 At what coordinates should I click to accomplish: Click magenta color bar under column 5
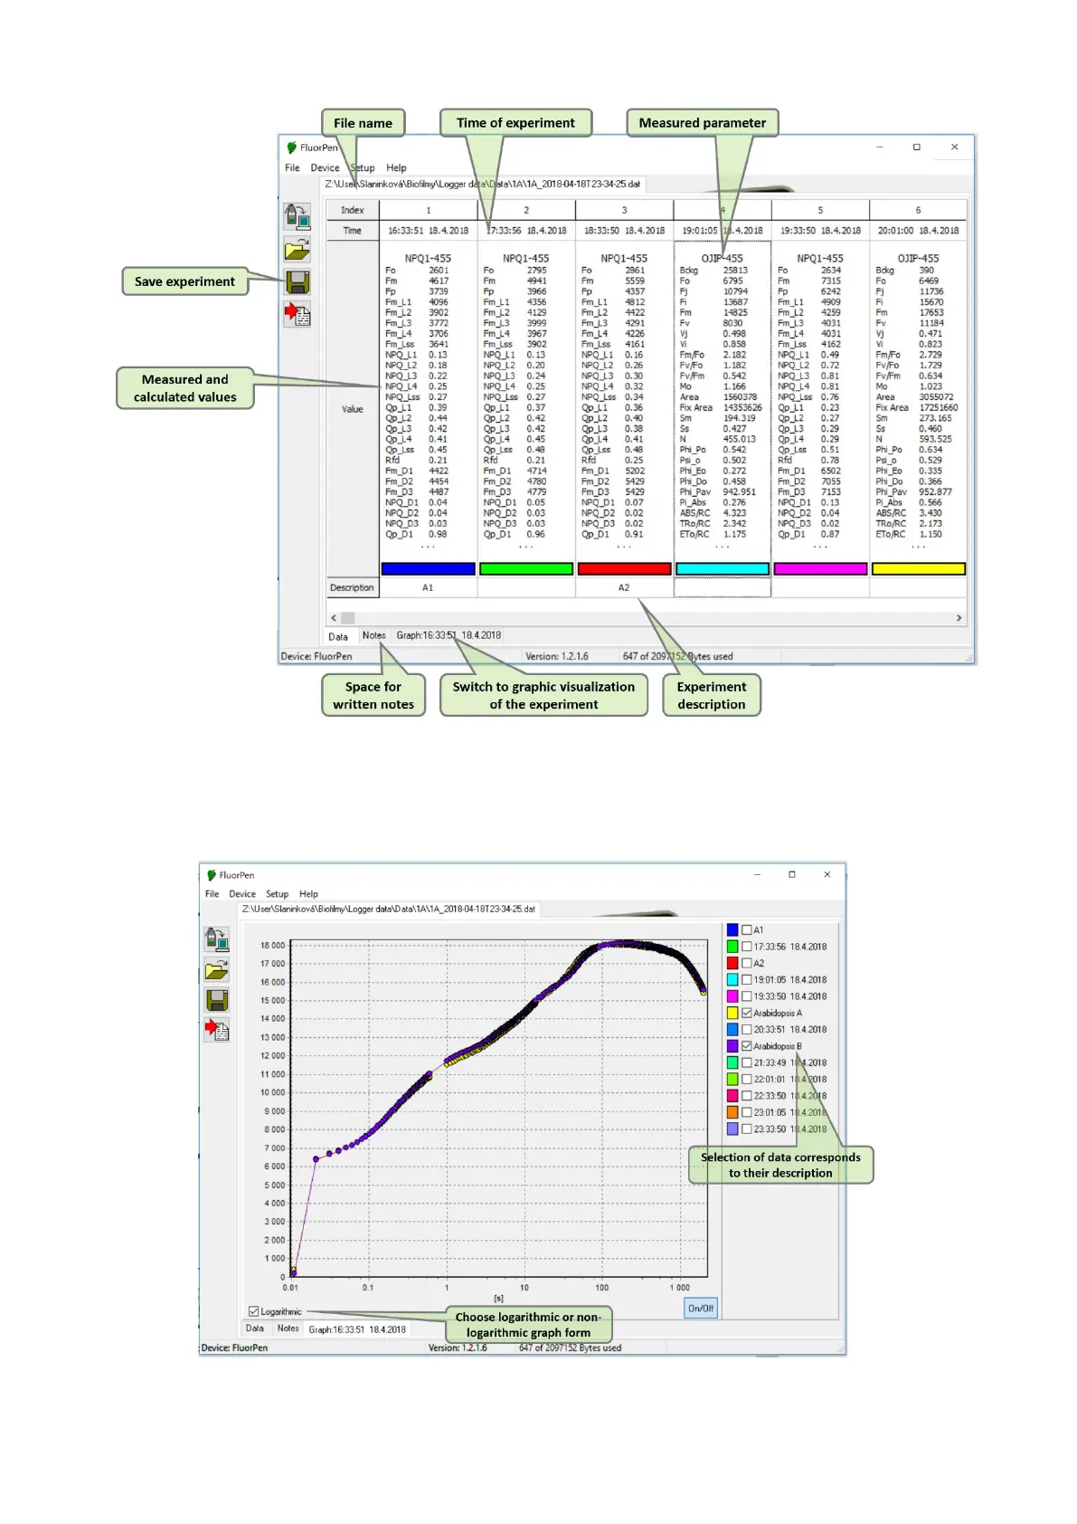820,568
